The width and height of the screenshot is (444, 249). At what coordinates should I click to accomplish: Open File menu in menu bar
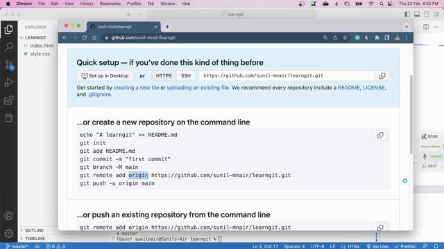coord(42,3)
